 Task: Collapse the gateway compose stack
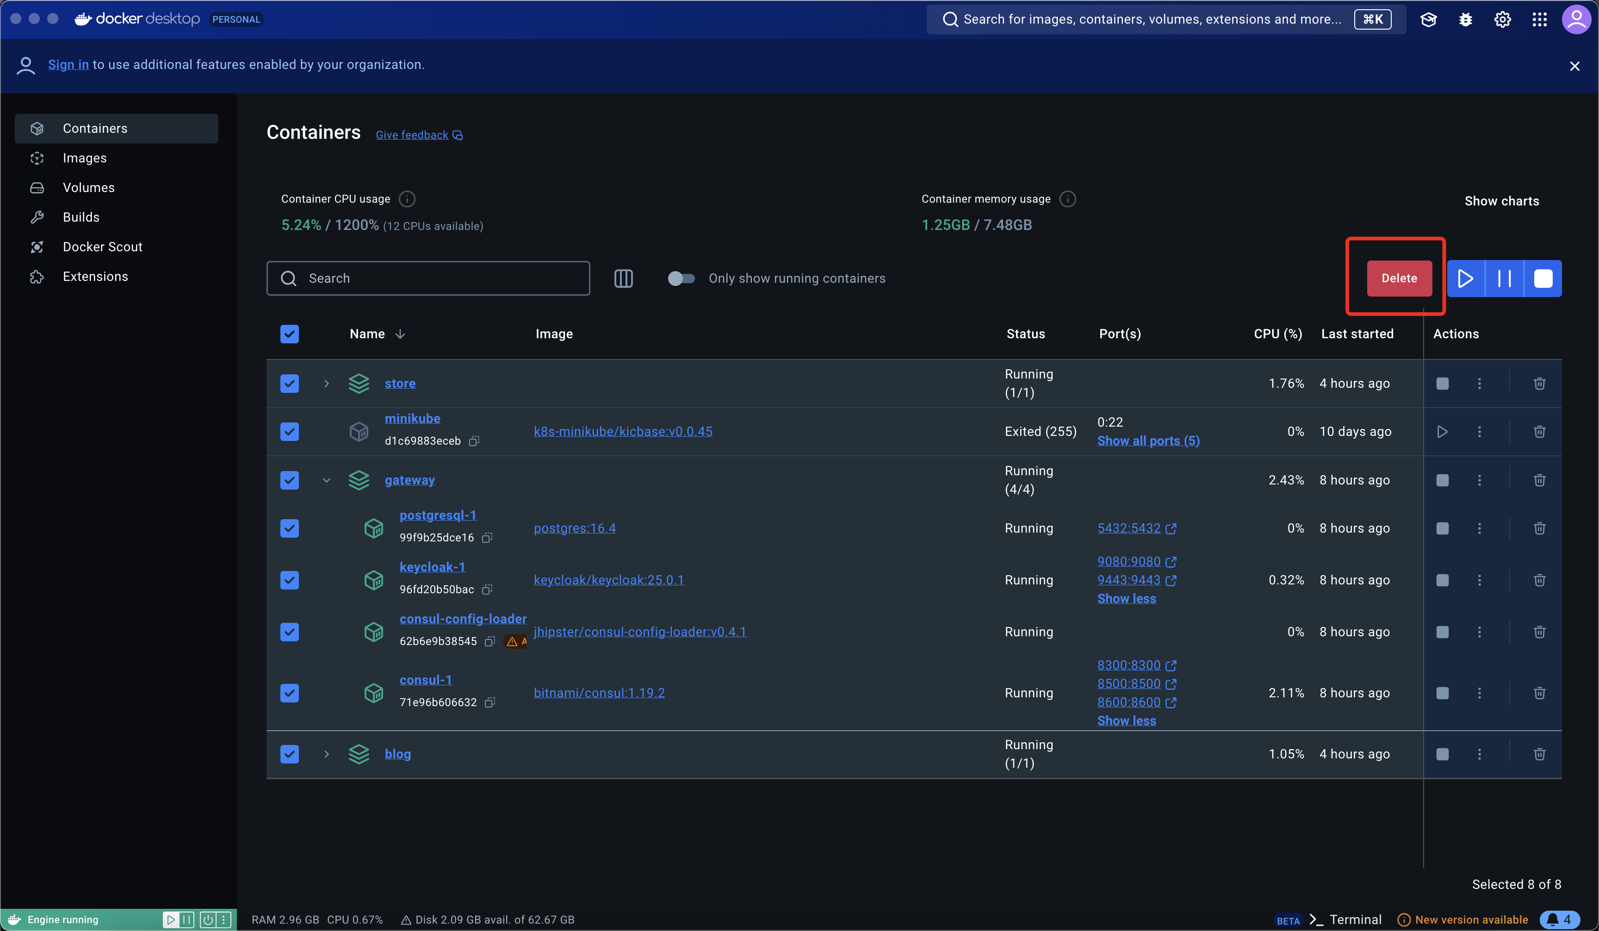coord(326,480)
